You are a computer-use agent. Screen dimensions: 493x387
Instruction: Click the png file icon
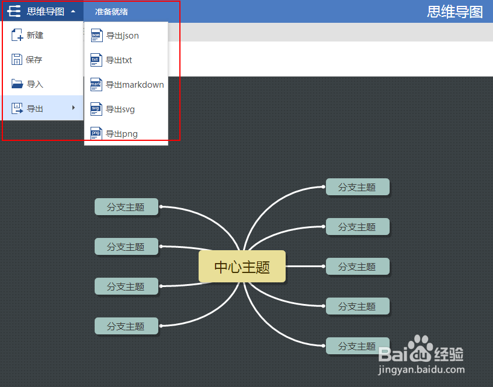(x=96, y=133)
